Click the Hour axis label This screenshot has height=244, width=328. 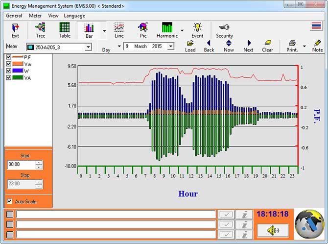[x=188, y=194]
